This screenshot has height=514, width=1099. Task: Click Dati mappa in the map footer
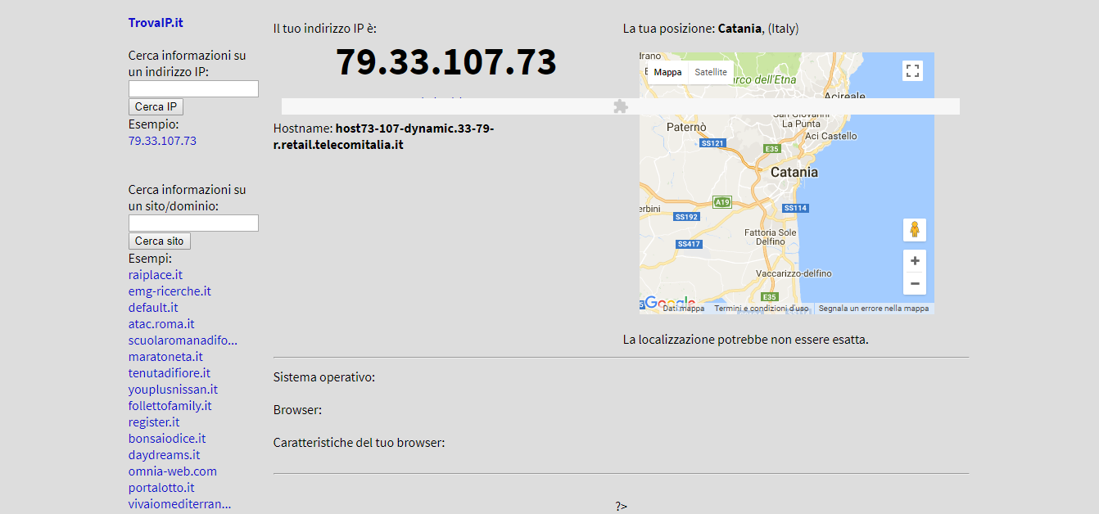(684, 309)
